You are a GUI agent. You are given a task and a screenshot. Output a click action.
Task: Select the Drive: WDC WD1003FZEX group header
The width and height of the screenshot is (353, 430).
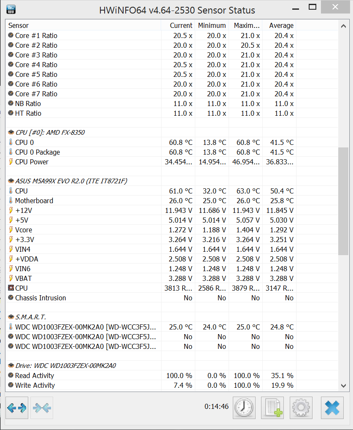pos(65,365)
